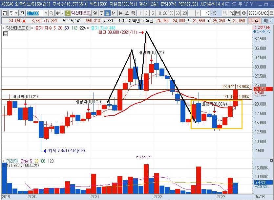
Task: Click the volume value 5,115,141
Action: 72,21
